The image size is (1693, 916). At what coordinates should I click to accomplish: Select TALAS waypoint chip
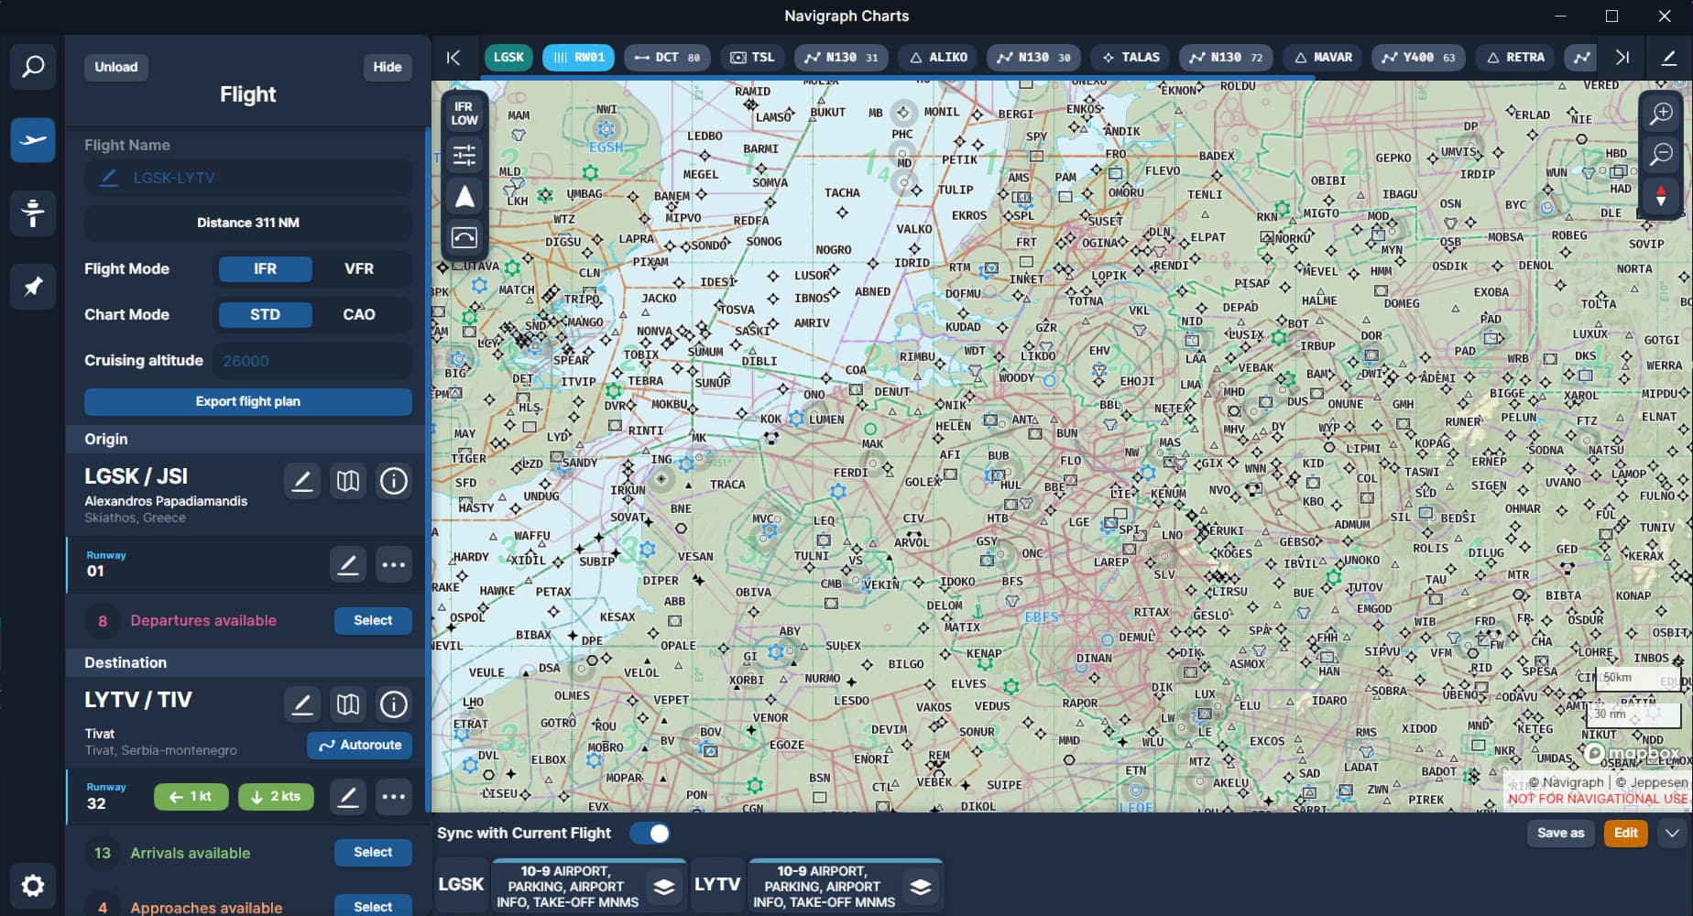pyautogui.click(x=1131, y=57)
